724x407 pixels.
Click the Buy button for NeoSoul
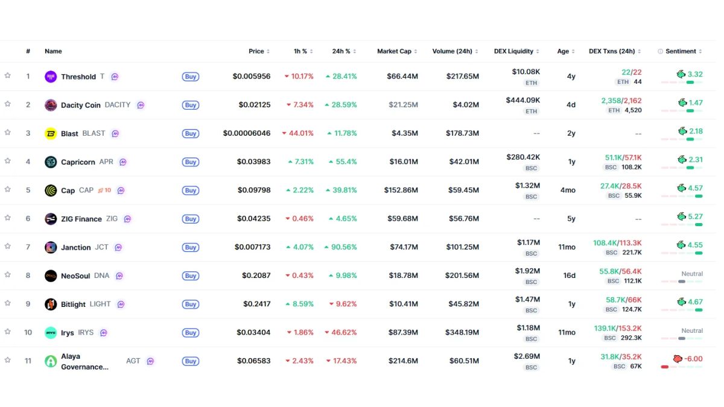pyautogui.click(x=191, y=276)
